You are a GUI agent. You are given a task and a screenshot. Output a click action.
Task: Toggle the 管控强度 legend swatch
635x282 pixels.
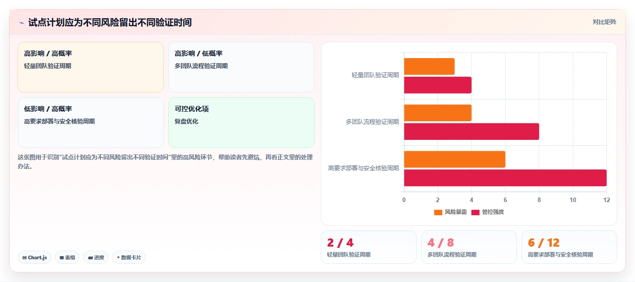click(x=475, y=212)
